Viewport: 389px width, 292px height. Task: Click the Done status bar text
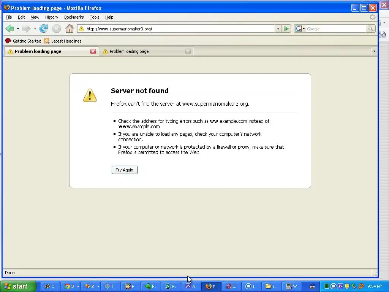[x=9, y=273]
